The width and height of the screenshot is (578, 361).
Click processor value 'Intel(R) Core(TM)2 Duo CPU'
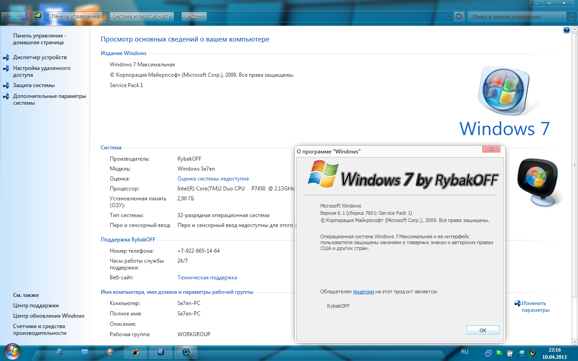211,189
